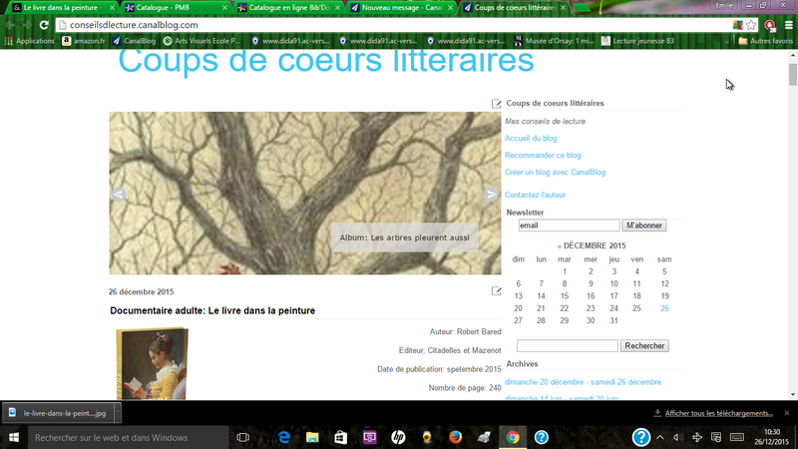Go to the previous slideshow image
798x449 pixels.
coord(119,195)
